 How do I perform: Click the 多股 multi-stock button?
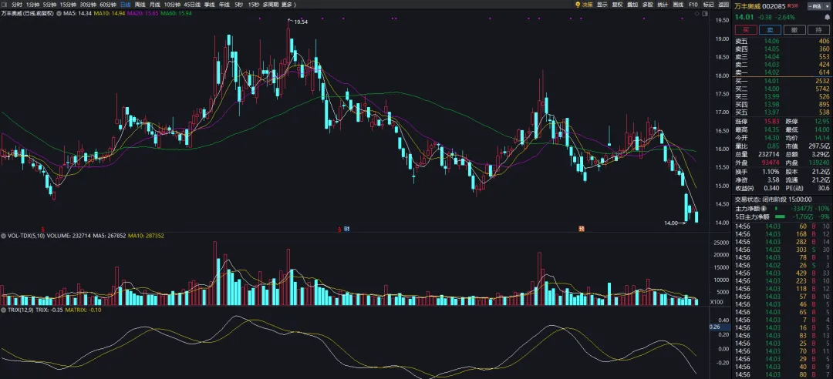(647, 5)
